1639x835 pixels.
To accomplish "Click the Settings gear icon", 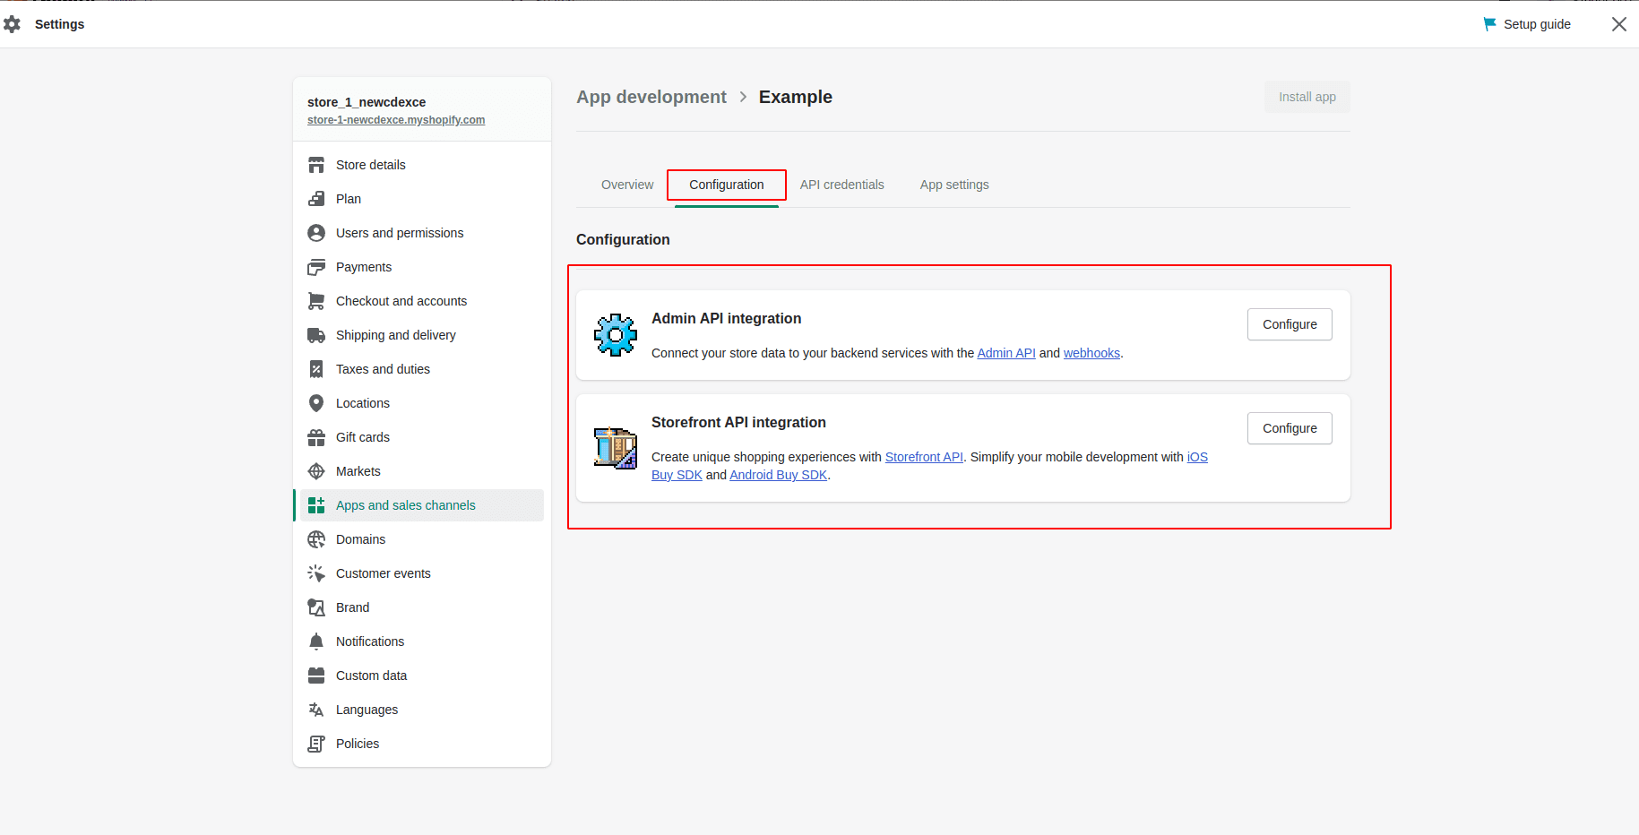I will [x=12, y=24].
